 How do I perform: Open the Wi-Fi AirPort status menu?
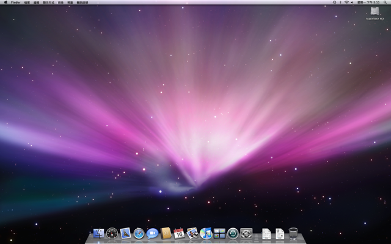tap(346, 2)
